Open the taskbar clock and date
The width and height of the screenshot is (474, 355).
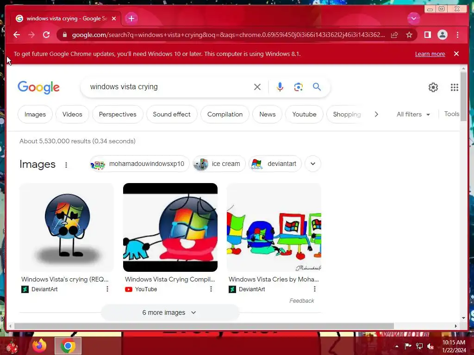coord(454,346)
